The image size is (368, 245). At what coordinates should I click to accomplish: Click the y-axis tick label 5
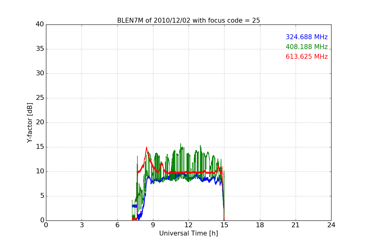42,196
